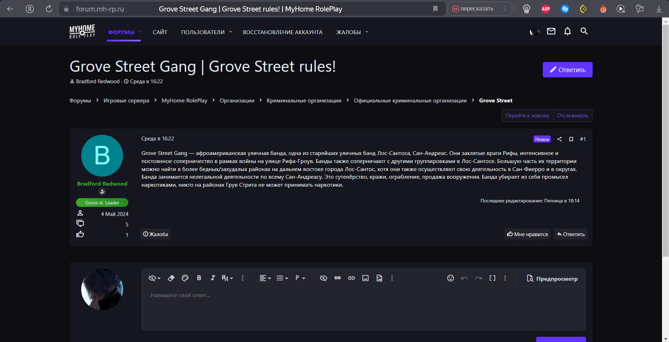Expand the ПОЛЬЗОВАТЕЛИ dropdown arrow
Image resolution: width=669 pixels, height=342 pixels.
point(231,32)
